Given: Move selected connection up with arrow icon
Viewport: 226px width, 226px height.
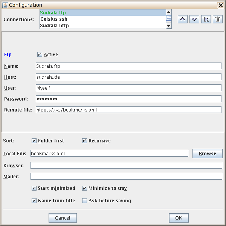Looking at the screenshot, I should (183, 19).
